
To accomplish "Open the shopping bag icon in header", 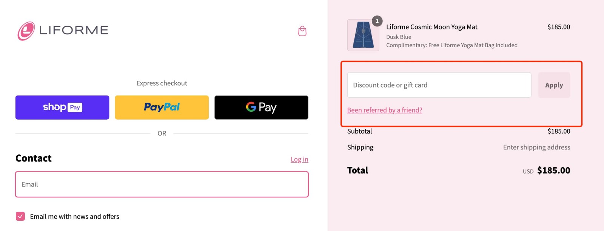I will 302,31.
